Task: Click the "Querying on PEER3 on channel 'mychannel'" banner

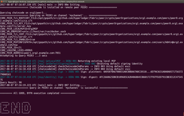Action: pos(59,15)
